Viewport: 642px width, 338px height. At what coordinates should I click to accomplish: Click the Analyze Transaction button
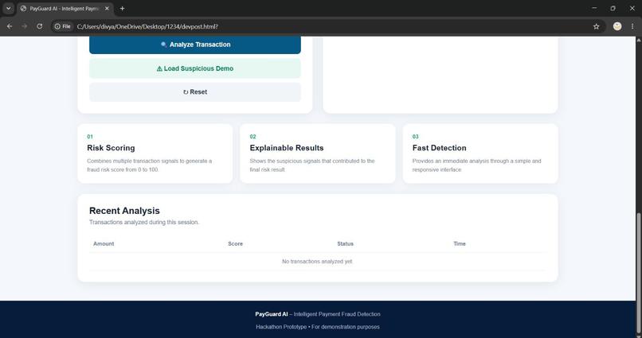pyautogui.click(x=195, y=45)
